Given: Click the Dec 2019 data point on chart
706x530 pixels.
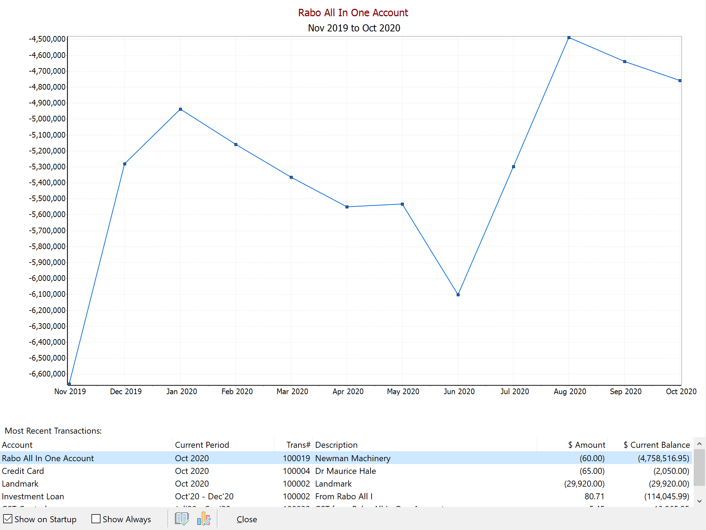Looking at the screenshot, I should 125,164.
